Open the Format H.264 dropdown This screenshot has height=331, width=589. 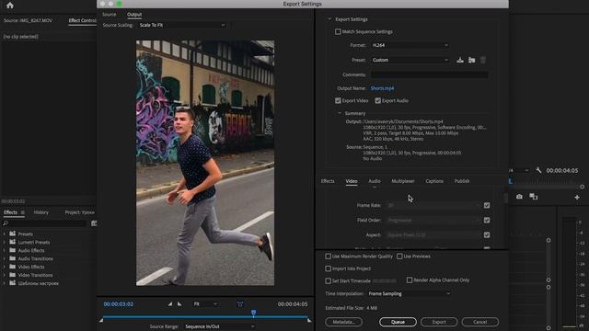pos(410,45)
